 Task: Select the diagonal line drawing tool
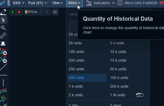pyautogui.click(x=3, y=67)
